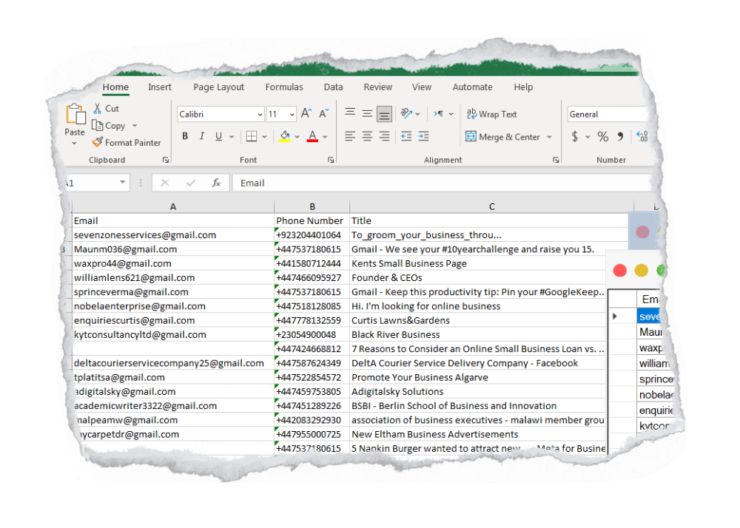Image resolution: width=740 pixels, height=528 pixels.
Task: Open the Help tab
Action: coord(523,87)
